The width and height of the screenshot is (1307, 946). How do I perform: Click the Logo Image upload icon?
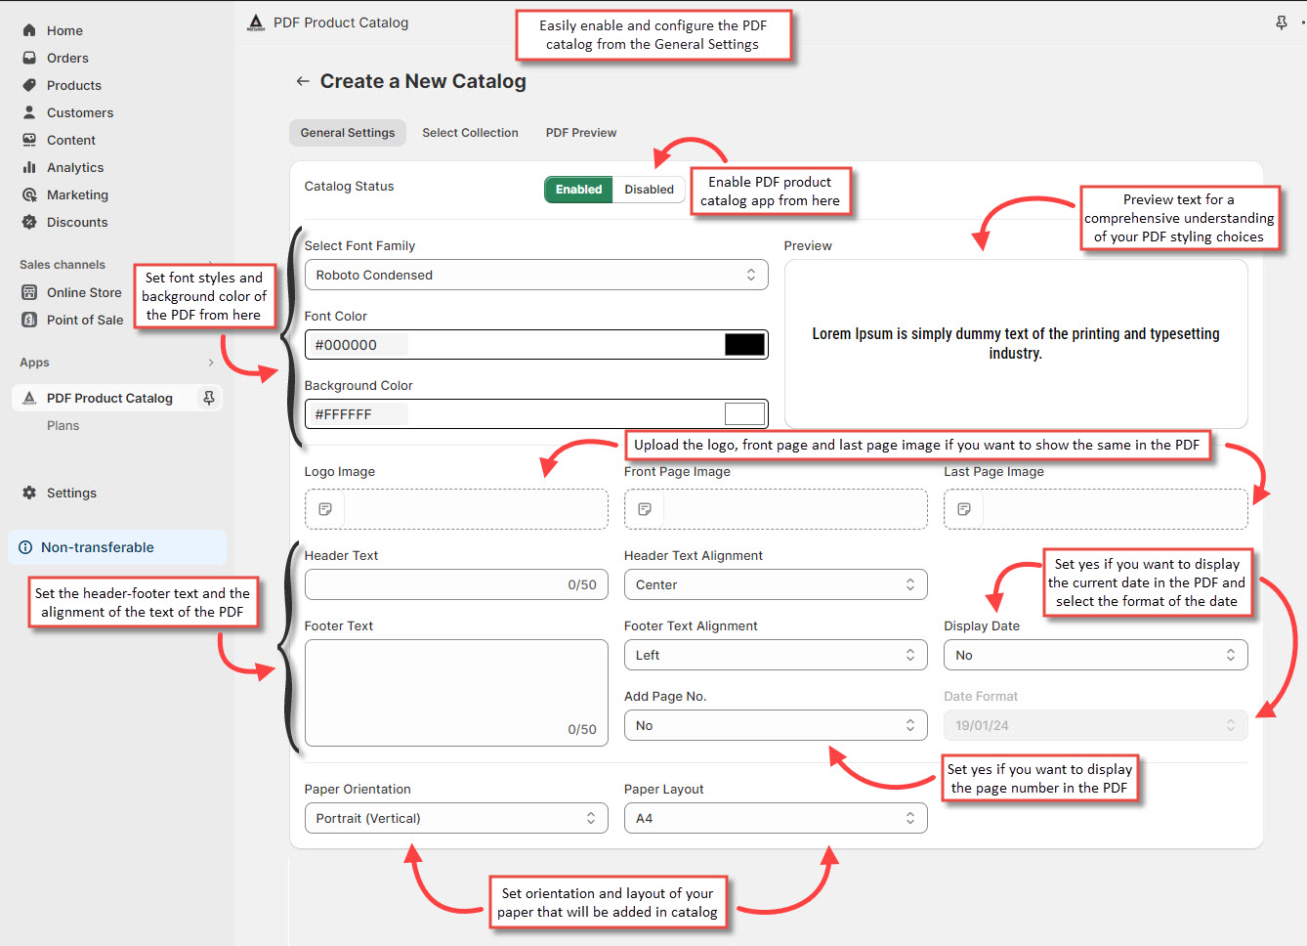pos(323,508)
